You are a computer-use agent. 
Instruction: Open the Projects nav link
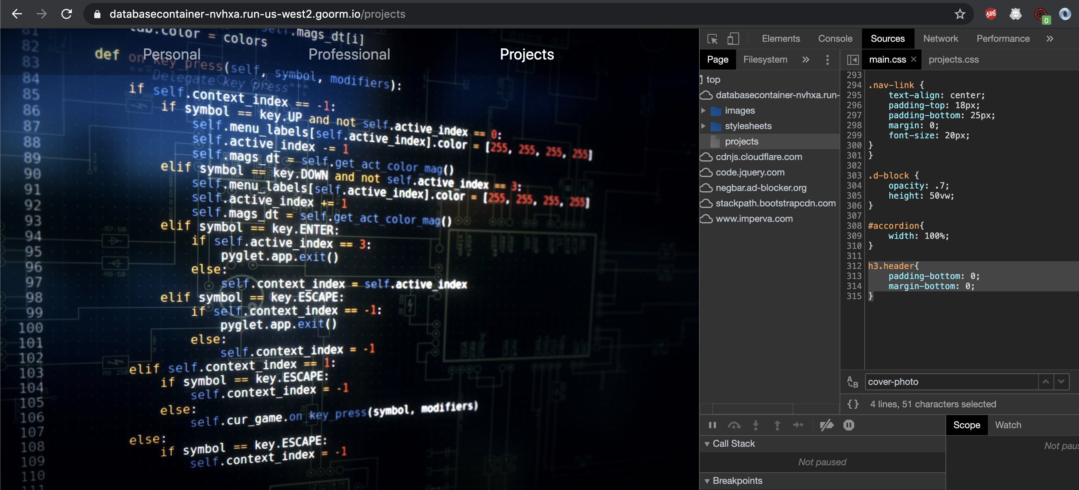point(526,54)
